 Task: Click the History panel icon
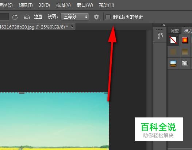[x=160, y=36]
